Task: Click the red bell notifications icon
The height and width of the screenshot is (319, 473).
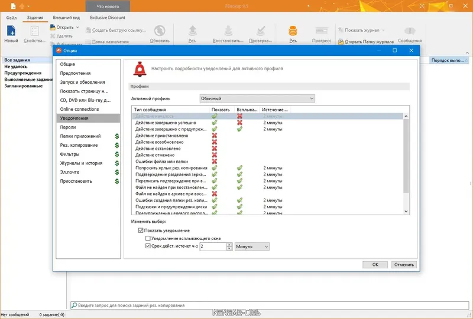Action: coord(140,69)
